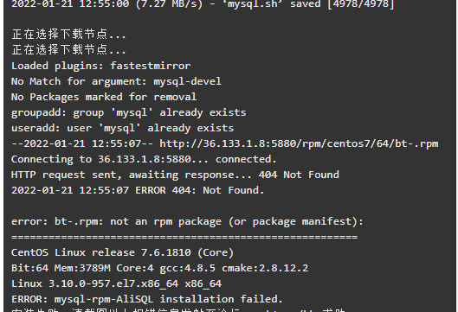Click the 'Bit:64 Mem:3789M Core:4' system info line
The image size is (458, 312).
tap(159, 268)
